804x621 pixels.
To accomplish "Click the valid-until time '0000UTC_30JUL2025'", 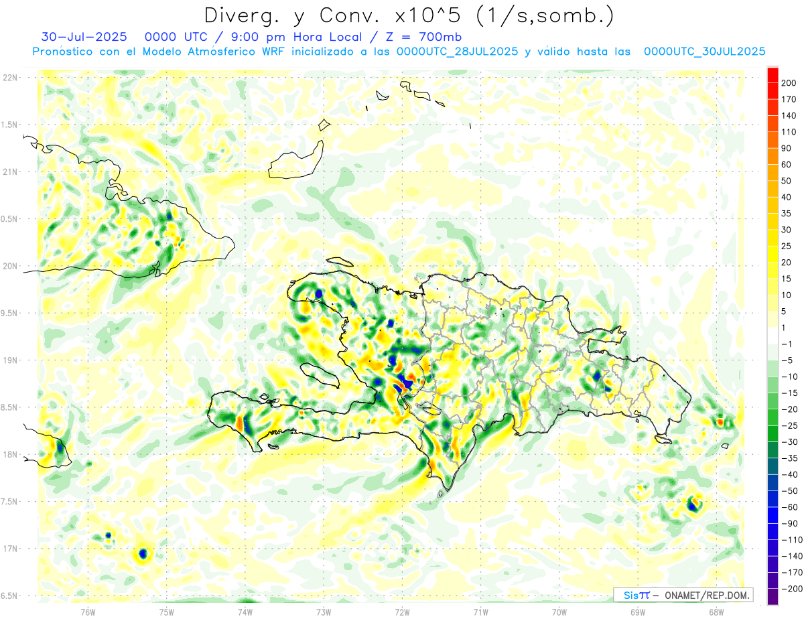I will [704, 51].
